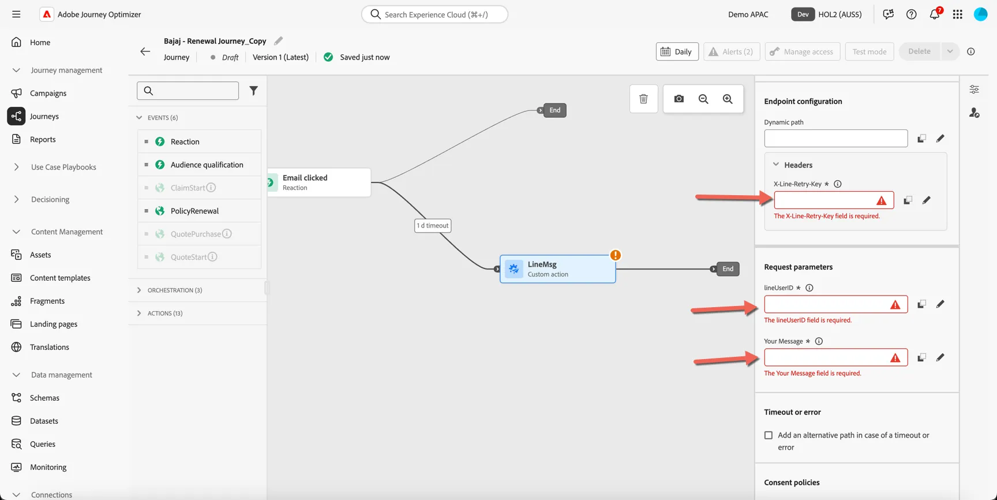Focus the Your Message input field

[835, 357]
